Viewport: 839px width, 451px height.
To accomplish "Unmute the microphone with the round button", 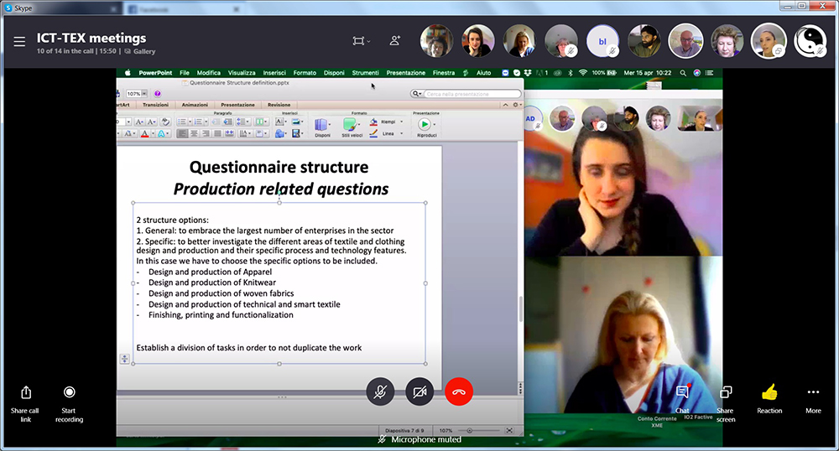I will point(380,391).
